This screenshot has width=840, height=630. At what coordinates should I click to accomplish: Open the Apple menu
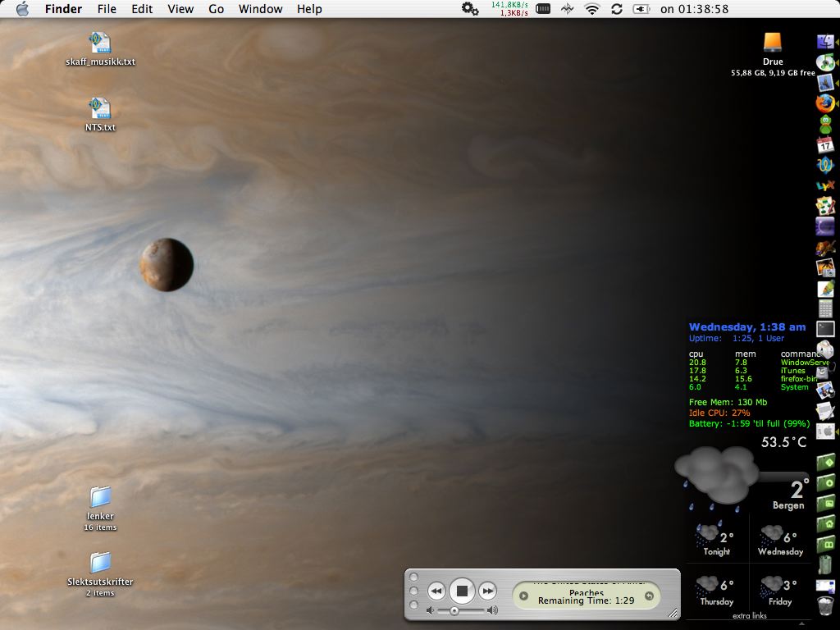22,9
